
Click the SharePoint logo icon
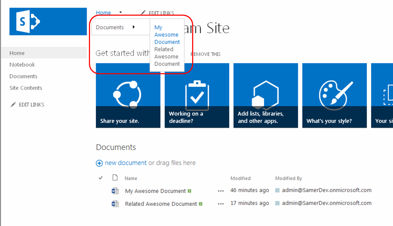coord(28,21)
